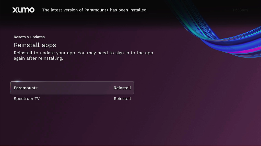Select the Paramount+ app name
This screenshot has width=261, height=146.
(26, 88)
